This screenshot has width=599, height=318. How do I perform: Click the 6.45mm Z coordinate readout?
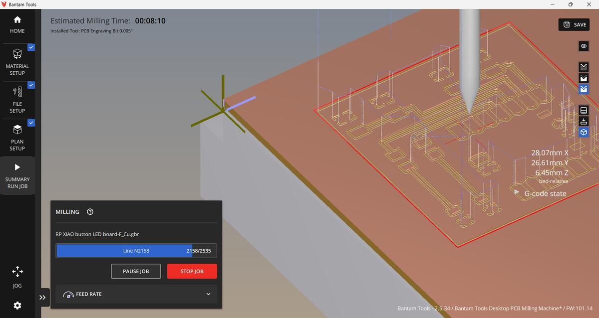click(552, 172)
